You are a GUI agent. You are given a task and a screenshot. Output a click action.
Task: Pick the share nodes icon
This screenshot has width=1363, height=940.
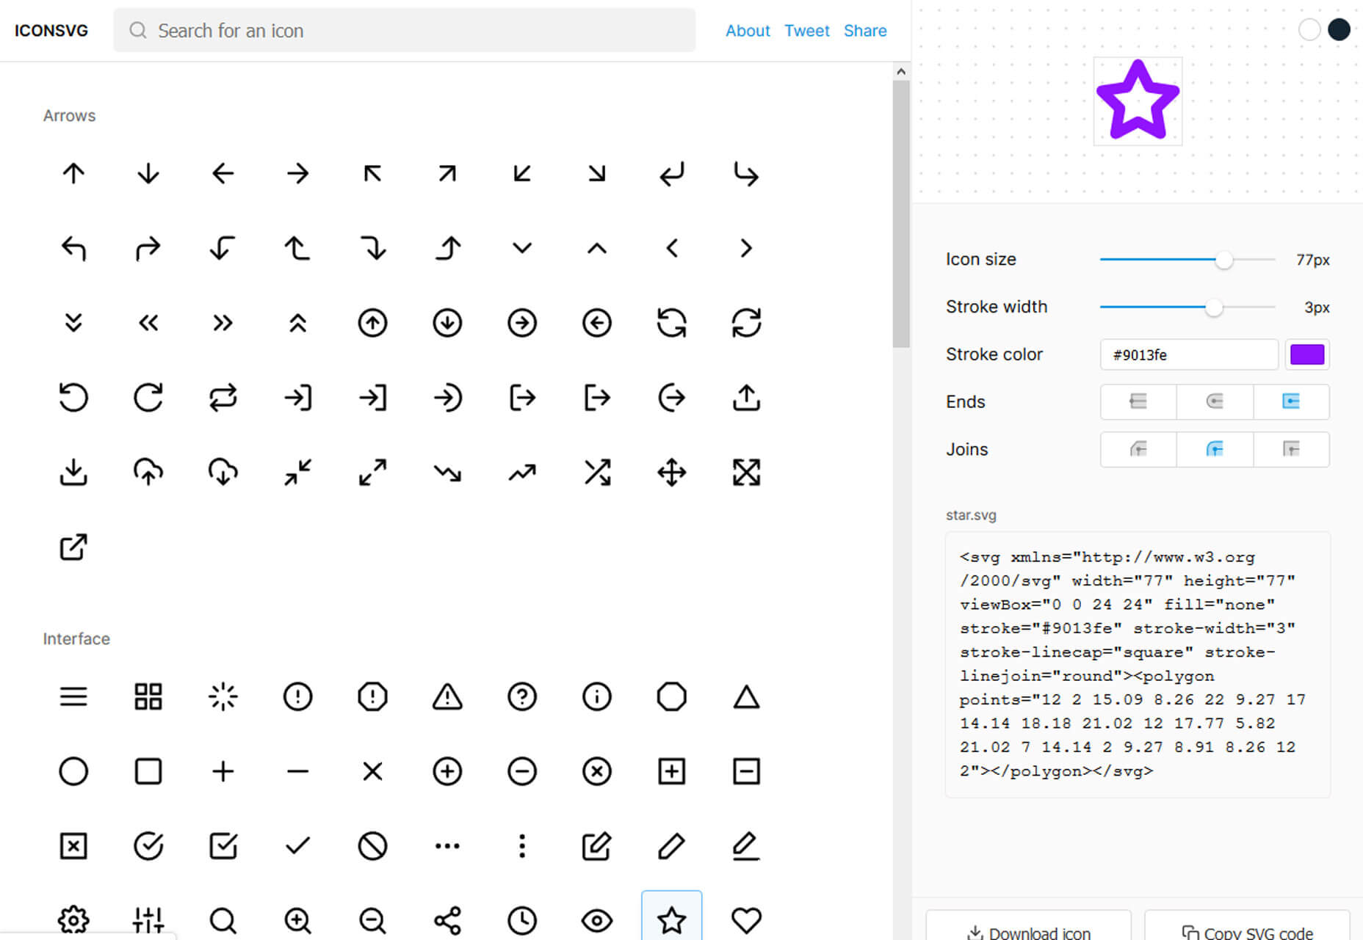447,919
